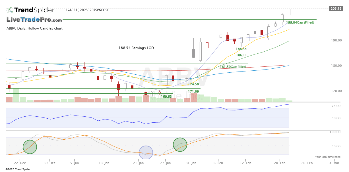Click the timestamp 'Feb 21, 2025 2:05PM EST'
349x172 pixels.
point(87,10)
